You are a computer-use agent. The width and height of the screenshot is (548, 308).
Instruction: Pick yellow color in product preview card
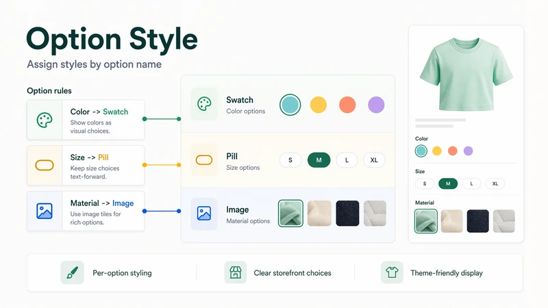point(437,151)
